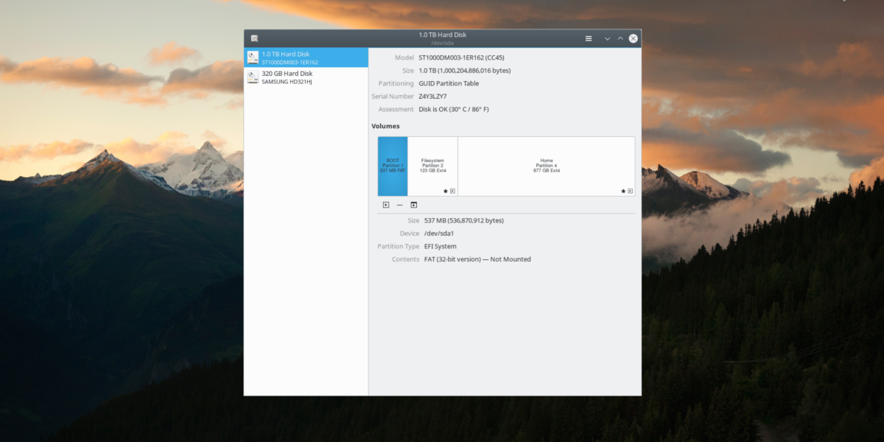
Task: Maximize the Disks window
Action: coord(620,38)
